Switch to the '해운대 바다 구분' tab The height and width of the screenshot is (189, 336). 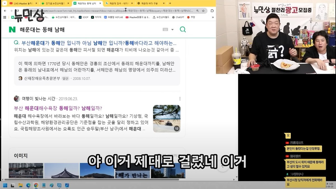[x=150, y=3]
